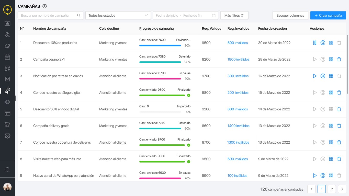This screenshot has height=196, width=349.
Task: Click the 'Crear campaña' button
Action: pos(328,15)
